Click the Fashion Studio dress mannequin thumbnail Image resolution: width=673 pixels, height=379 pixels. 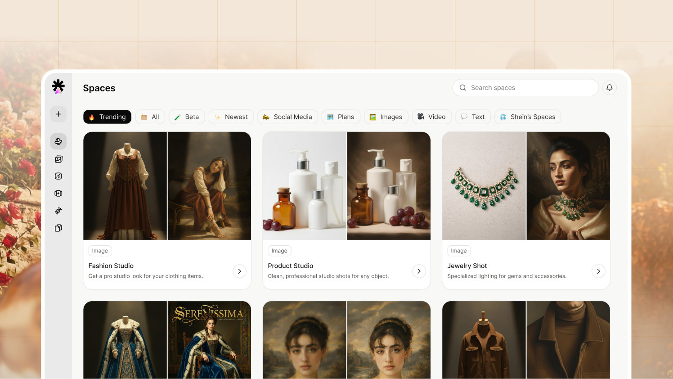[125, 186]
